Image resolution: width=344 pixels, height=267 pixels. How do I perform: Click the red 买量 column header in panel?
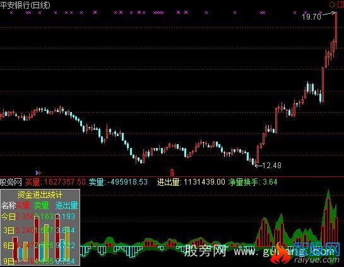coord(23,205)
